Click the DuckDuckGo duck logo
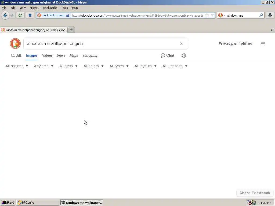 (x=15, y=43)
